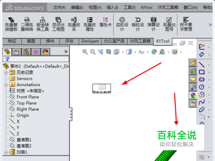Open batch add drawing number (批量加图号)

[x=169, y=24]
